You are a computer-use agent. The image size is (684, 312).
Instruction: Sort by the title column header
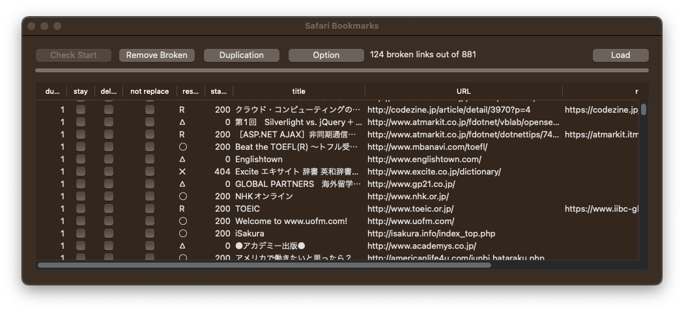coord(298,91)
